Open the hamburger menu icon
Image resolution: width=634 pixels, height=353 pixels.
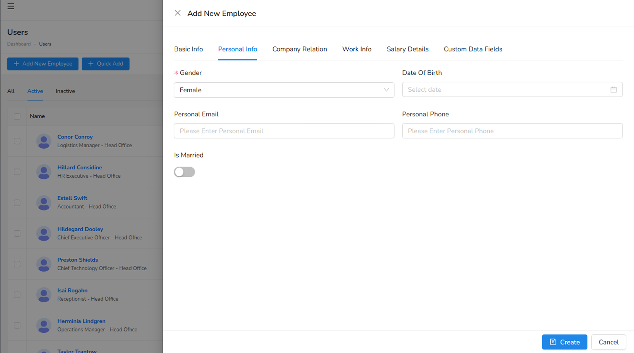(11, 6)
